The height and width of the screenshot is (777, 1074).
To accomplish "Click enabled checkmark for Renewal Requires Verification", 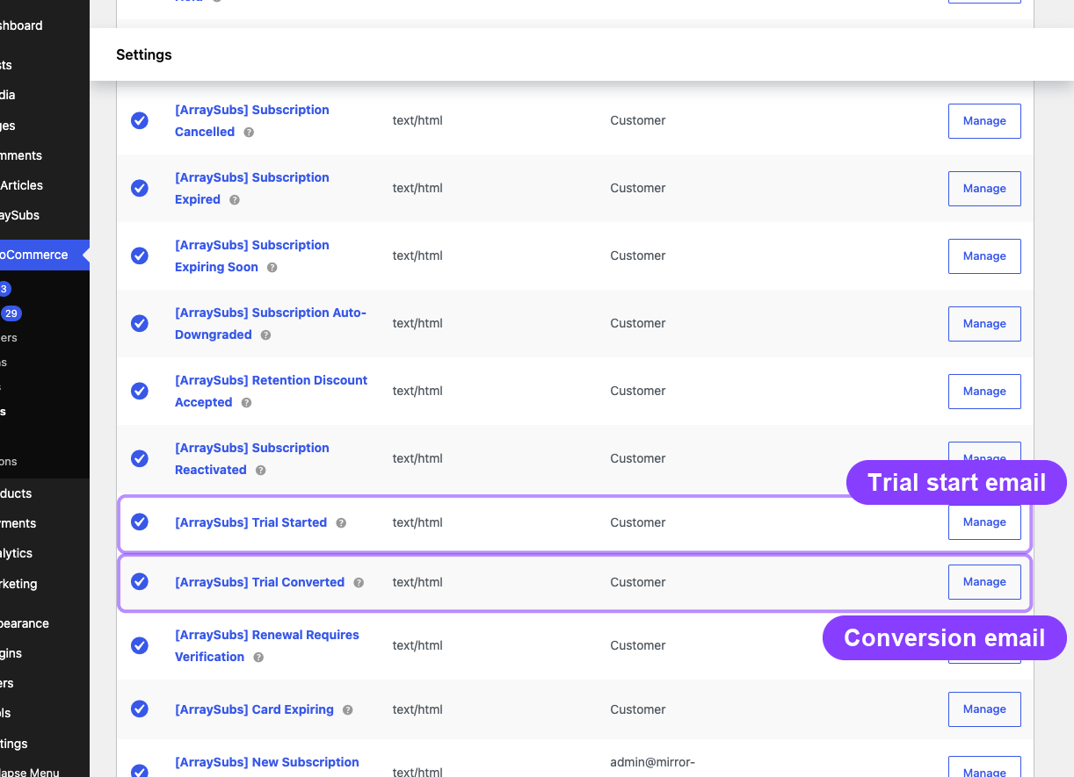I will [140, 645].
